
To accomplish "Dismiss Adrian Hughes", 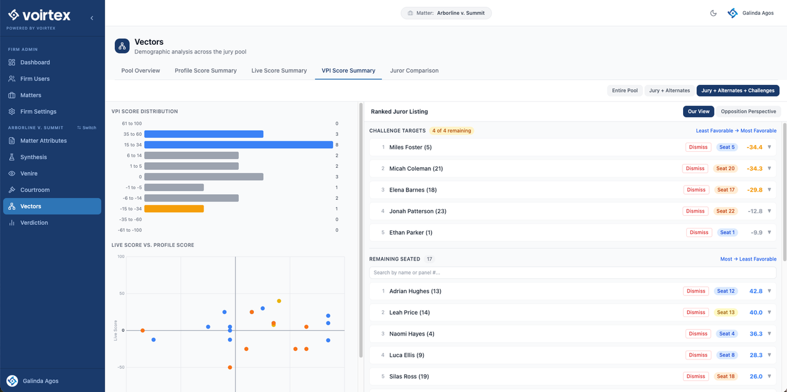I will [x=696, y=291].
